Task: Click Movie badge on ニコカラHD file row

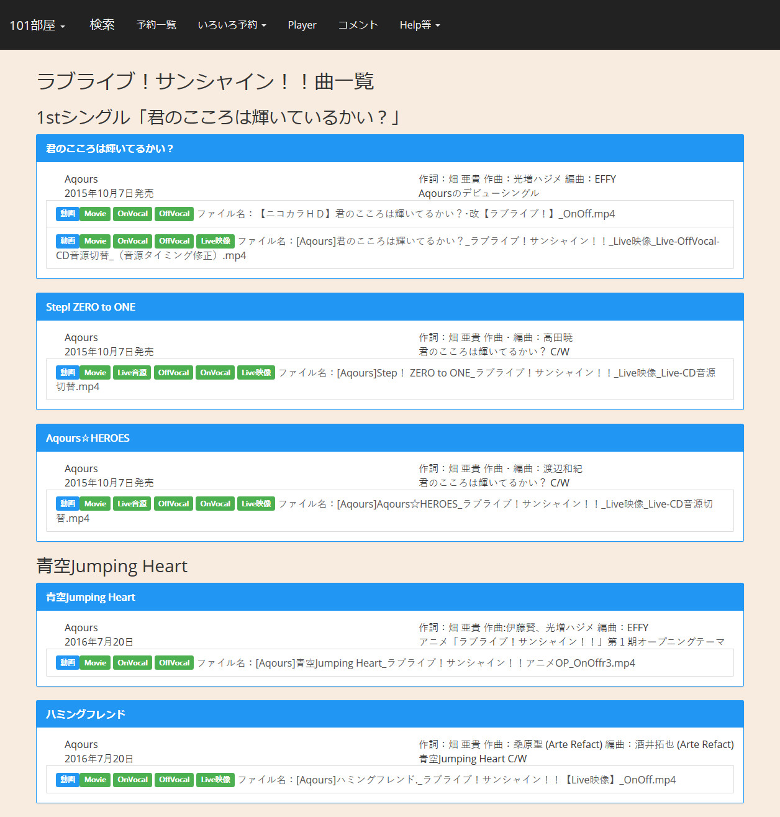Action: point(95,214)
